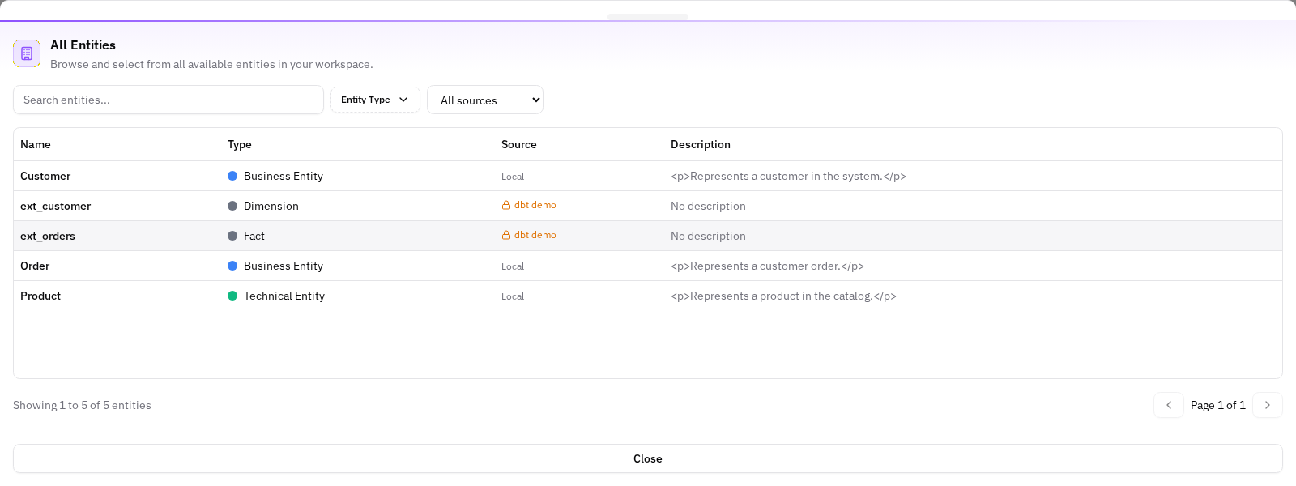Click Local source in Order row

tap(513, 266)
